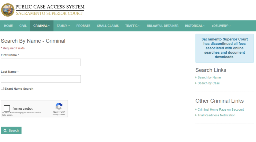This screenshot has width=256, height=142.
Task: Open Criminal Home Page on Saccourt link
Action: coord(220,110)
